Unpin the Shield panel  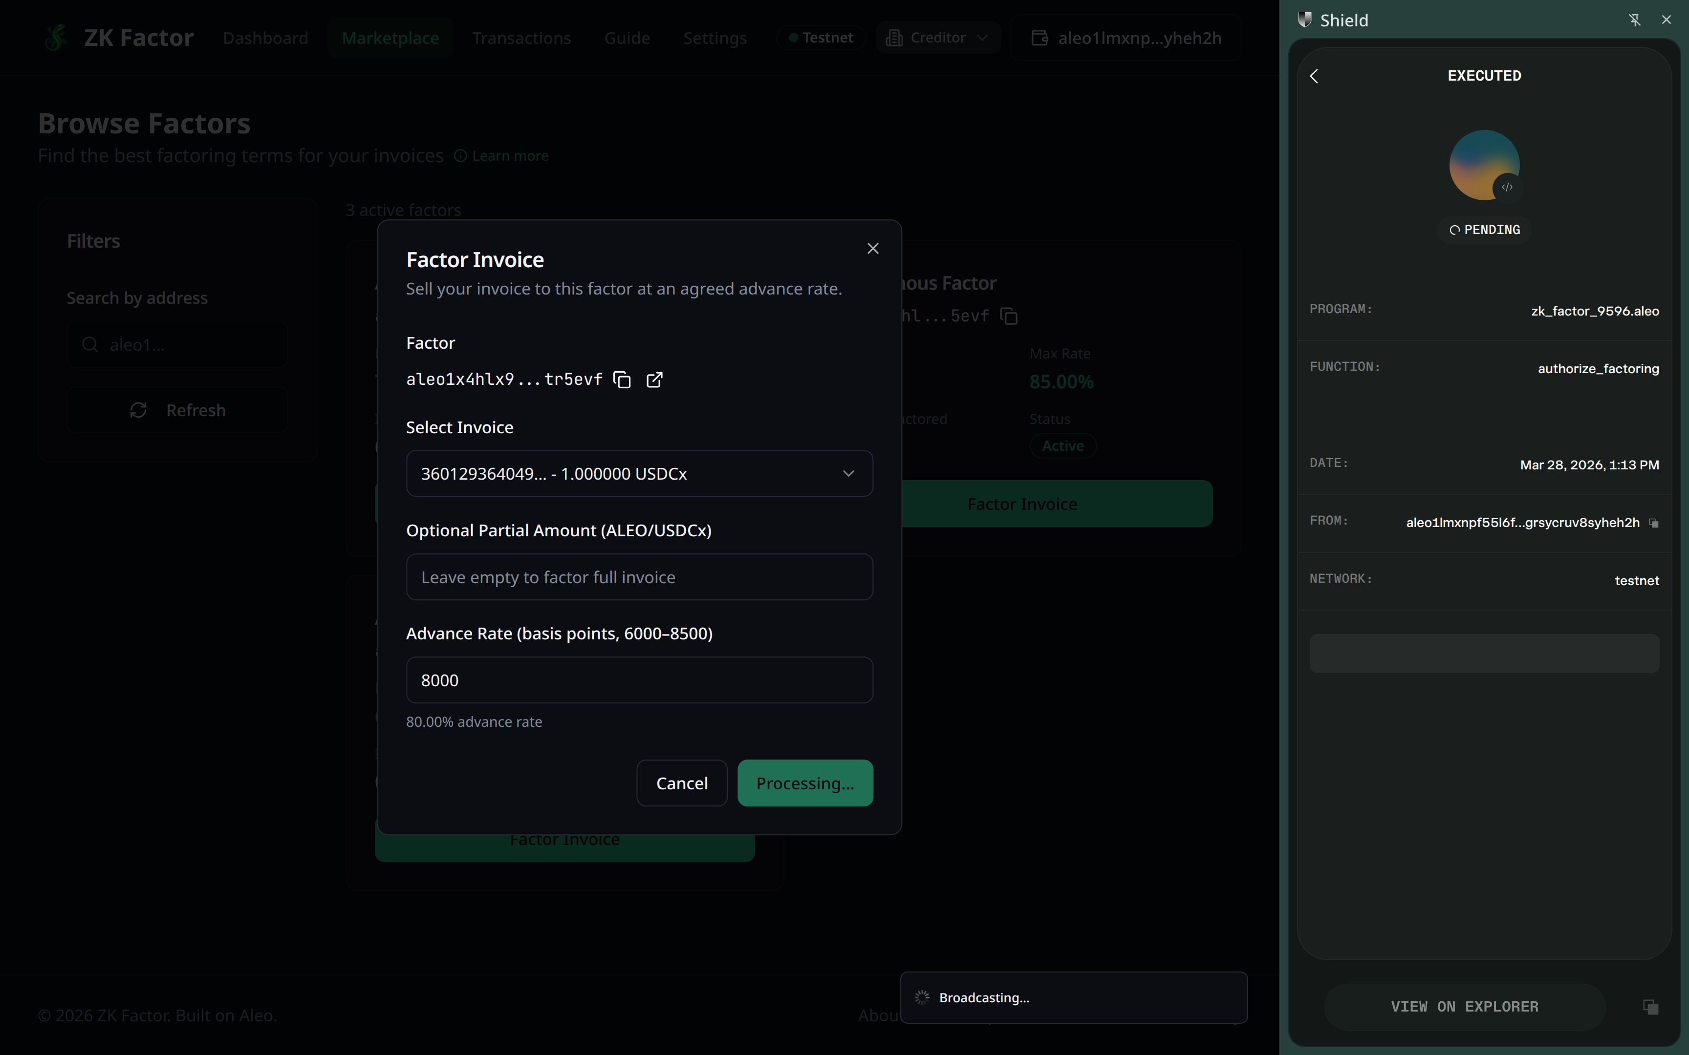[x=1635, y=20]
